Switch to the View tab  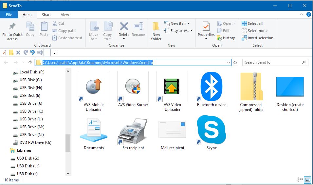[65, 15]
